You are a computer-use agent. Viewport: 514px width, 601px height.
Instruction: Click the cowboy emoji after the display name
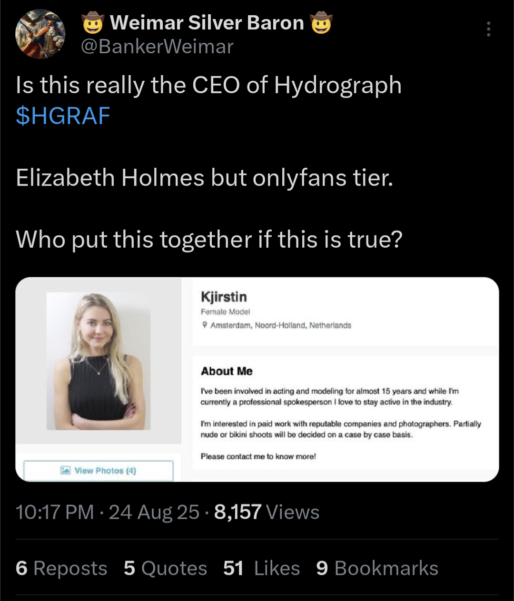click(321, 23)
